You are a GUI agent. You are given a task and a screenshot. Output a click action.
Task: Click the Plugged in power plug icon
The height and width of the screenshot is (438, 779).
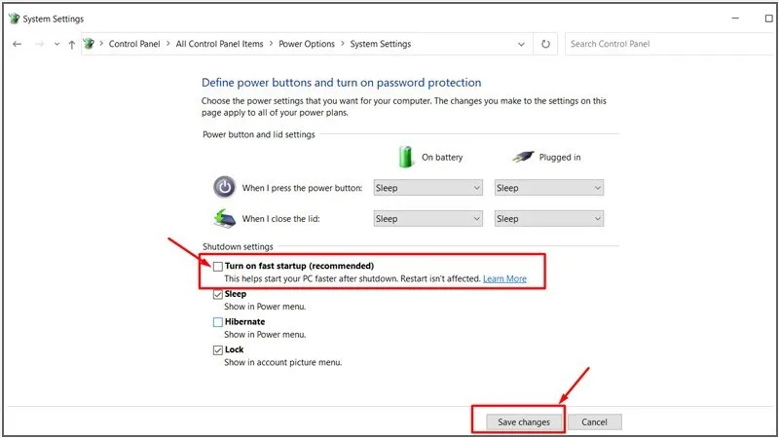(x=523, y=157)
